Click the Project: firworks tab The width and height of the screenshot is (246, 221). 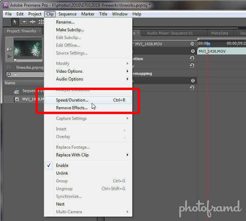click(21, 31)
